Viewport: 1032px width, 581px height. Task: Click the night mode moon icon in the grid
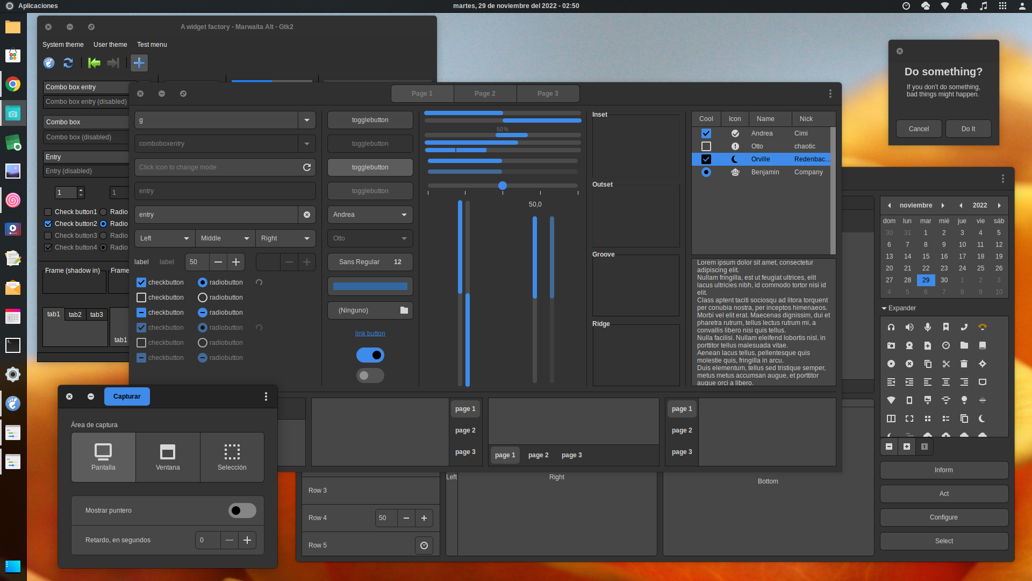(982, 419)
